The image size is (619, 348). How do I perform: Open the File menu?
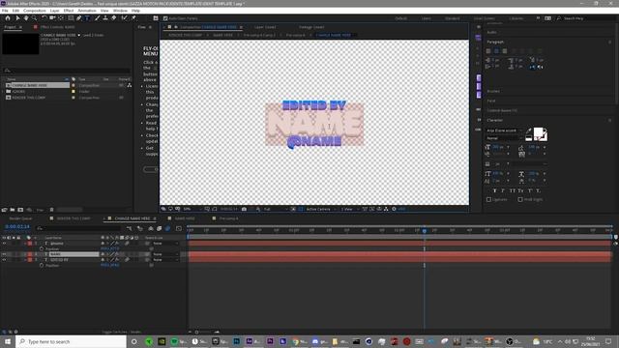[x=5, y=11]
